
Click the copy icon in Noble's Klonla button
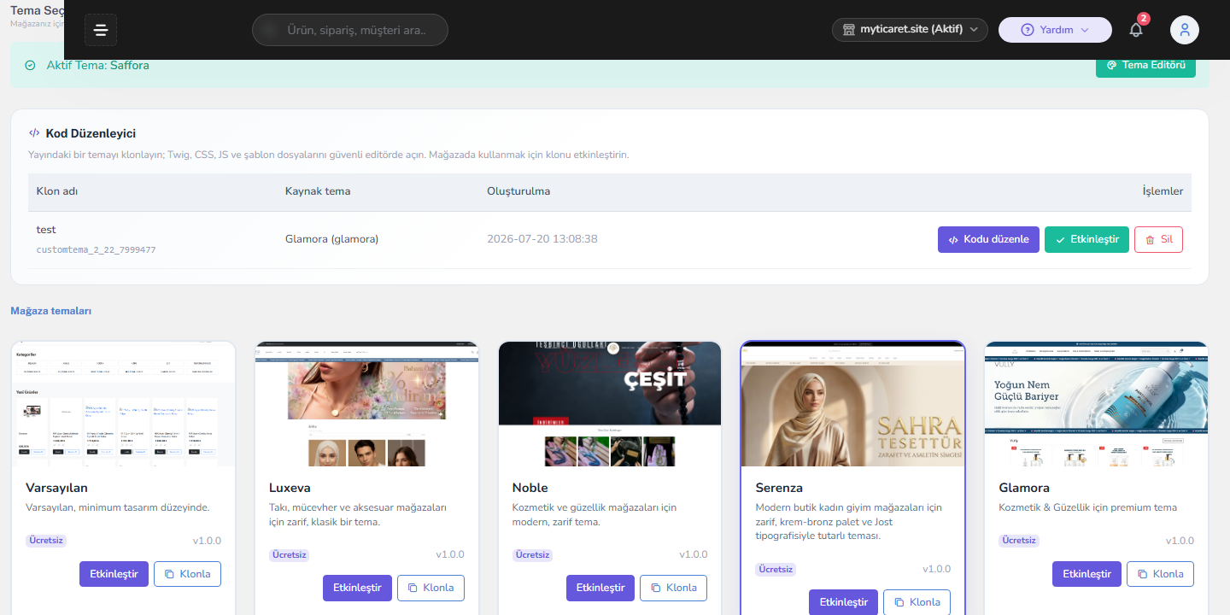point(655,588)
